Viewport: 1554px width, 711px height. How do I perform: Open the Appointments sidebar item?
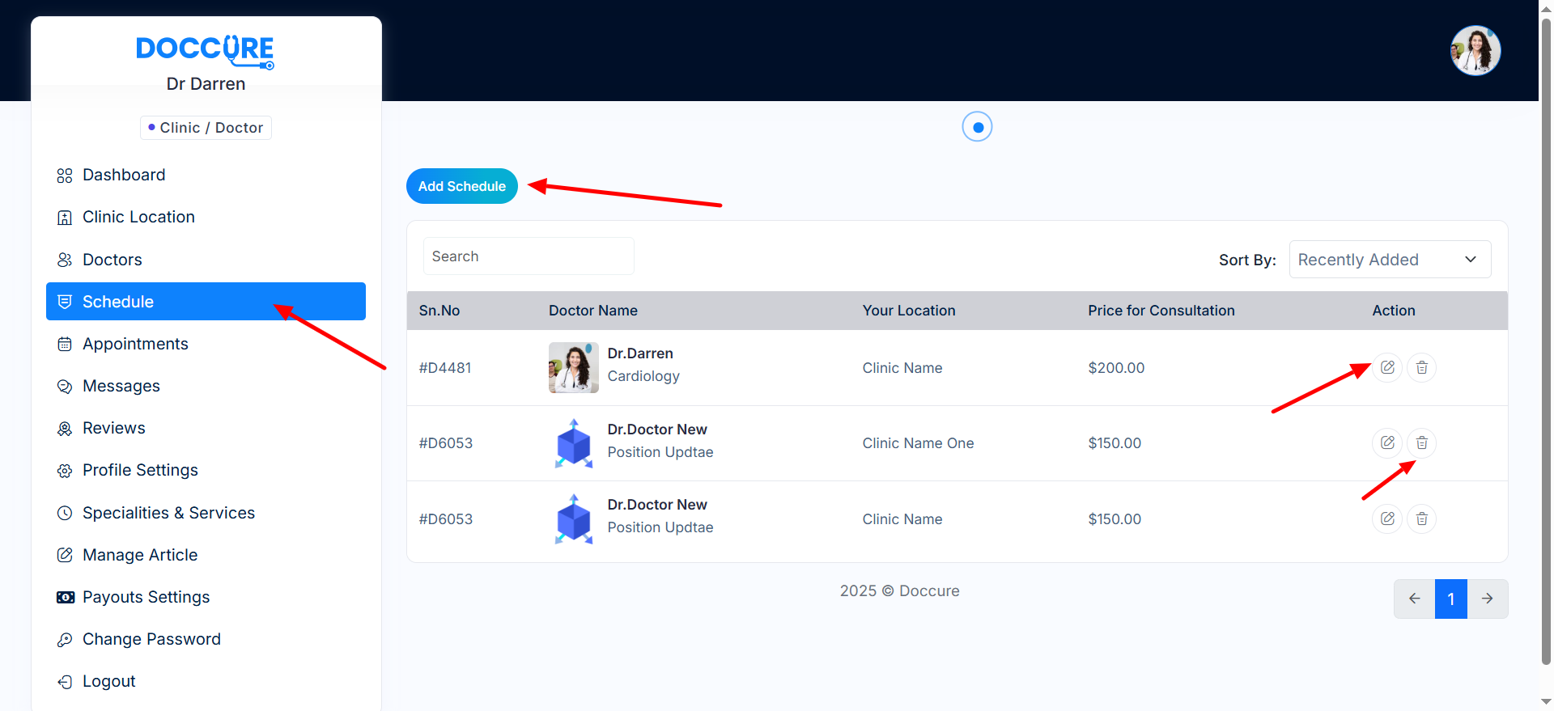pyautogui.click(x=135, y=344)
